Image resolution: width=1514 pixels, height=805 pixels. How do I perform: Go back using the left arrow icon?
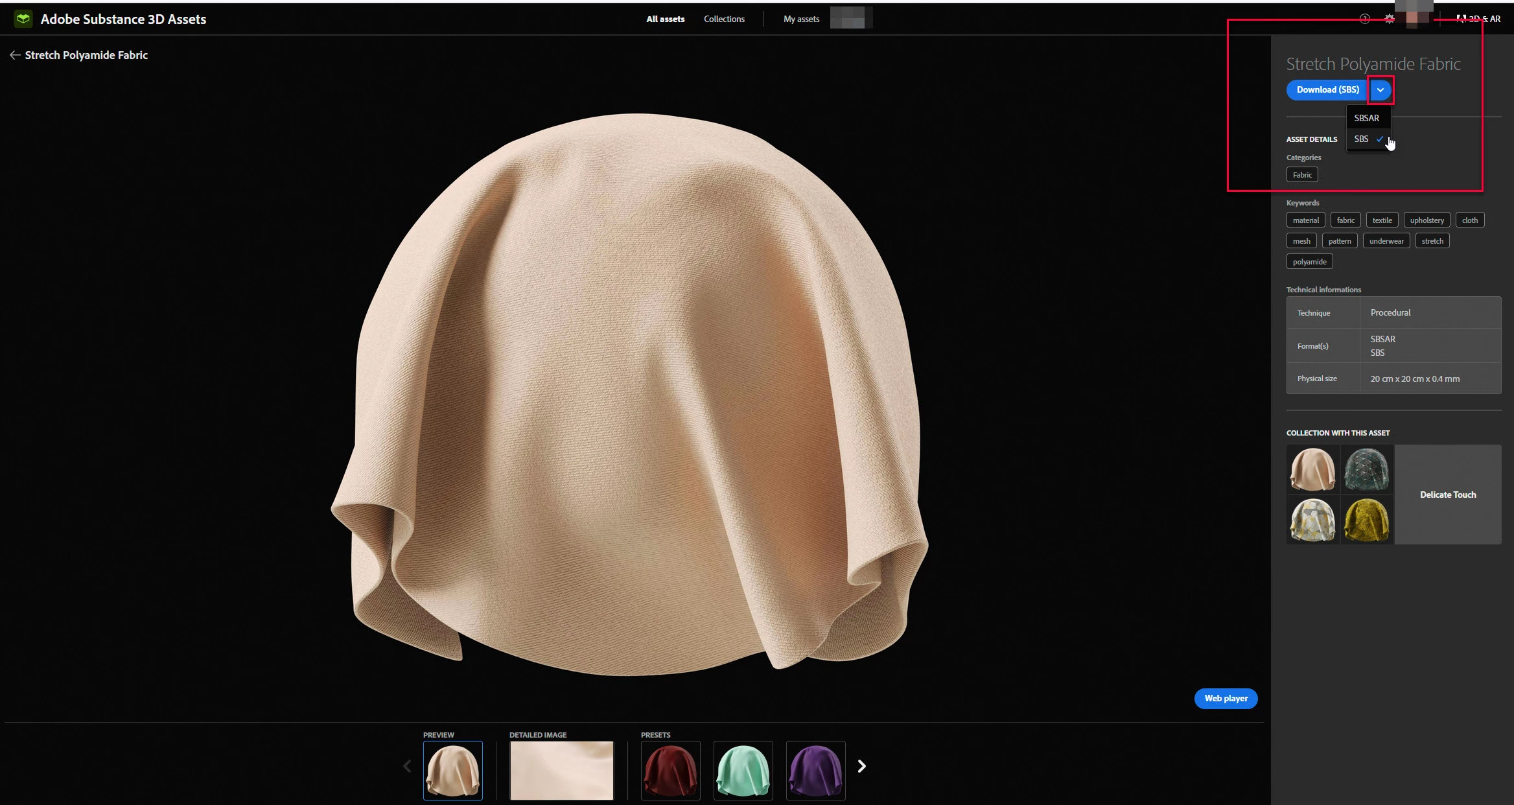(15, 55)
